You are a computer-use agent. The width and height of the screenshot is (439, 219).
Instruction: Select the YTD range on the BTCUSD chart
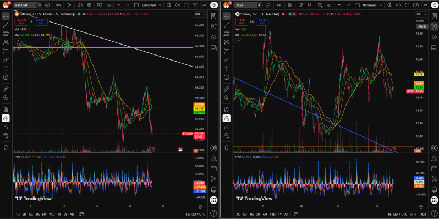tap(51, 214)
